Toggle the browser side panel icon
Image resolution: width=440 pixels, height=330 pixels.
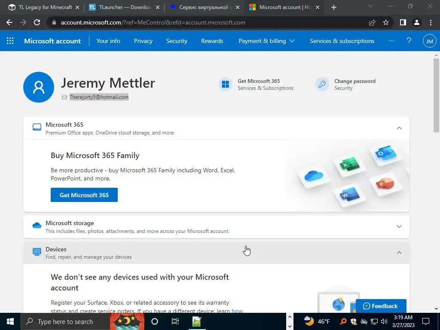pyautogui.click(x=403, y=22)
